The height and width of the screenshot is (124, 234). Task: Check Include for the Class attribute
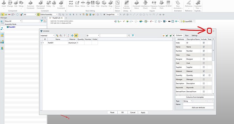pyautogui.click(x=204, y=55)
